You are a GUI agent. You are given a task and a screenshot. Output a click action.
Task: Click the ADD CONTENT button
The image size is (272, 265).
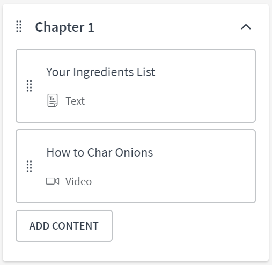(x=64, y=226)
